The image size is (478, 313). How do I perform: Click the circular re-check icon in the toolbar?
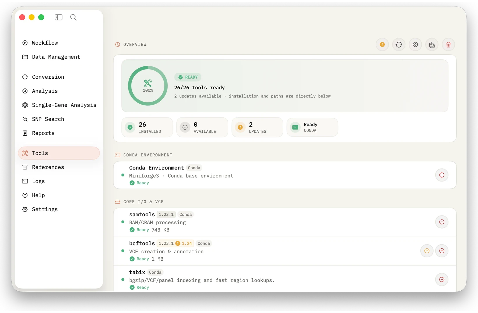(x=415, y=45)
